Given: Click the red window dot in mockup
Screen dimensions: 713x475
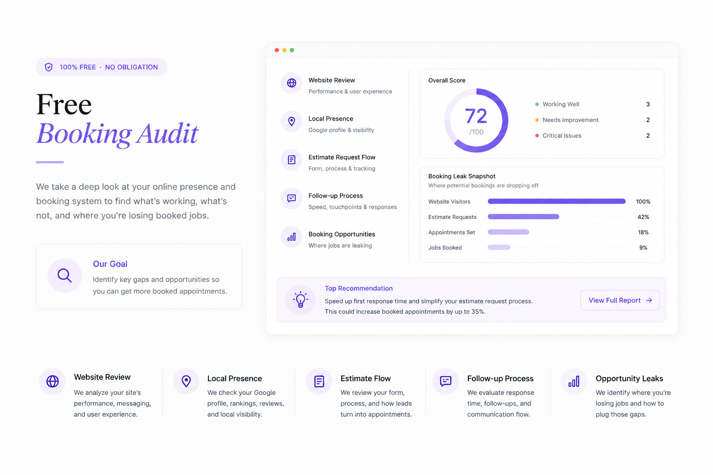Looking at the screenshot, I should click(277, 50).
